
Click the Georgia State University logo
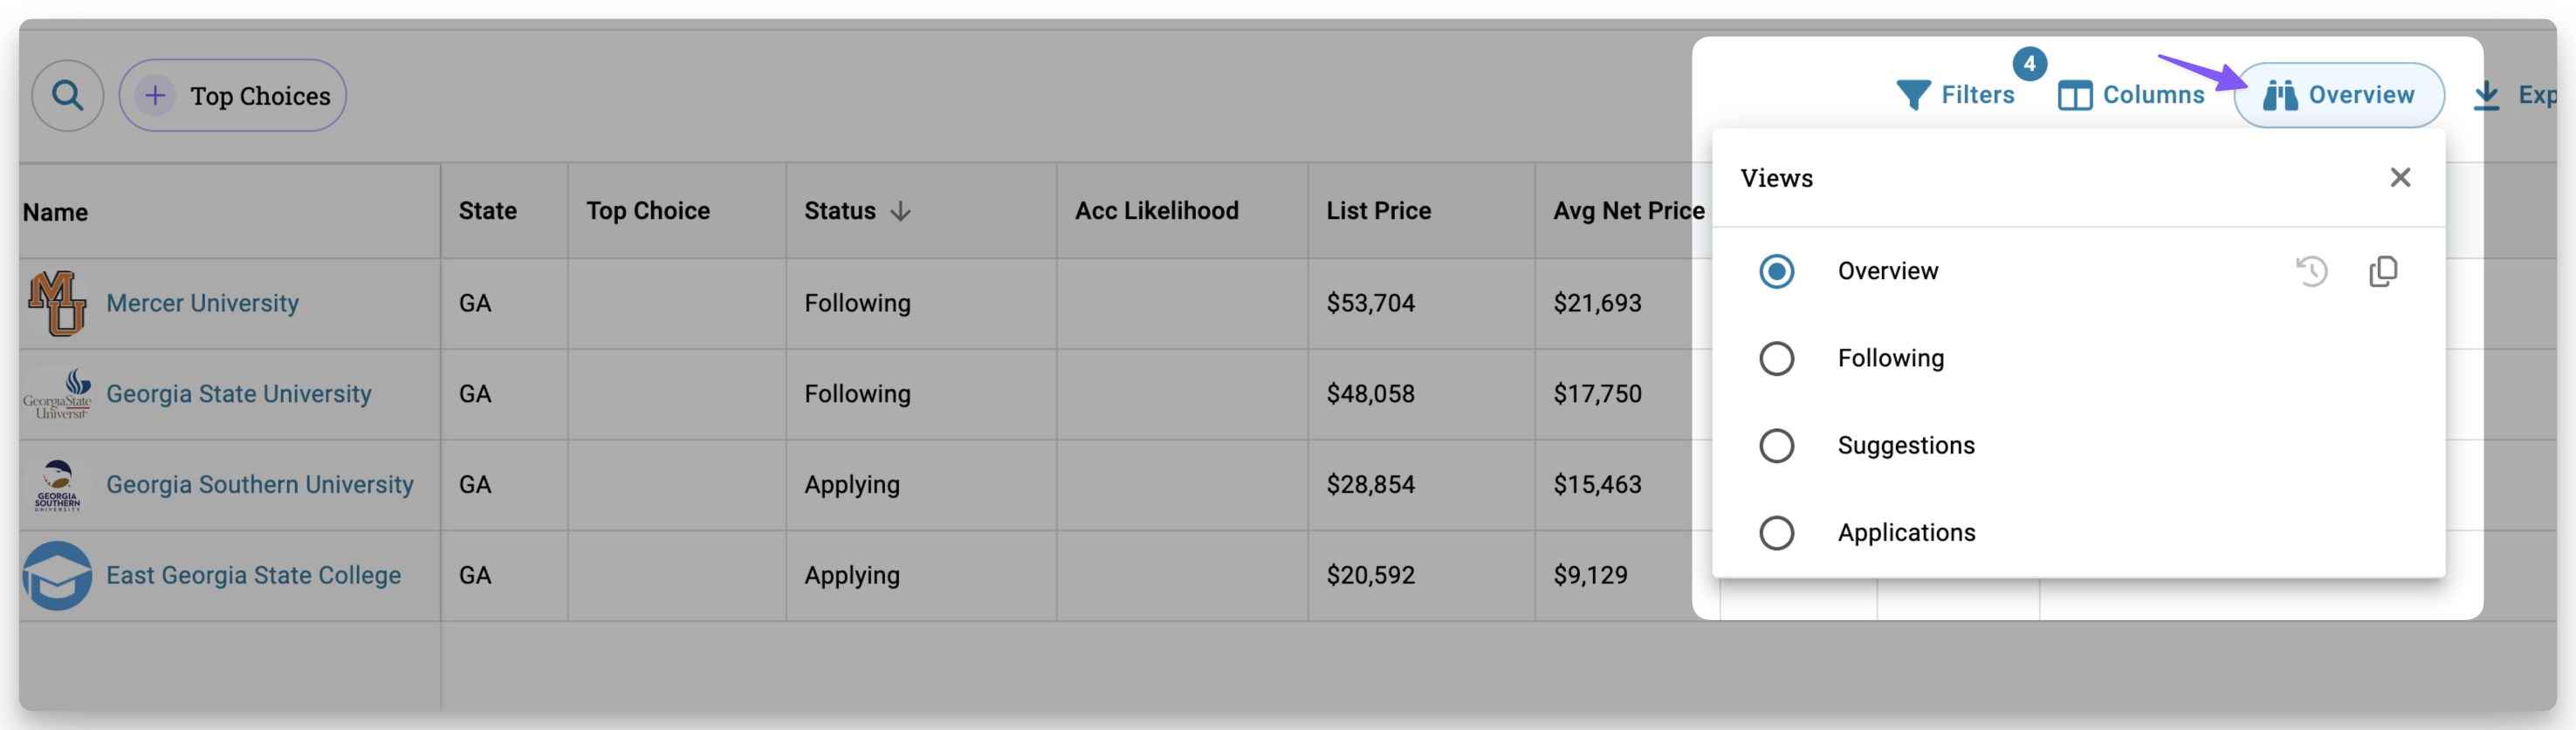tap(57, 394)
